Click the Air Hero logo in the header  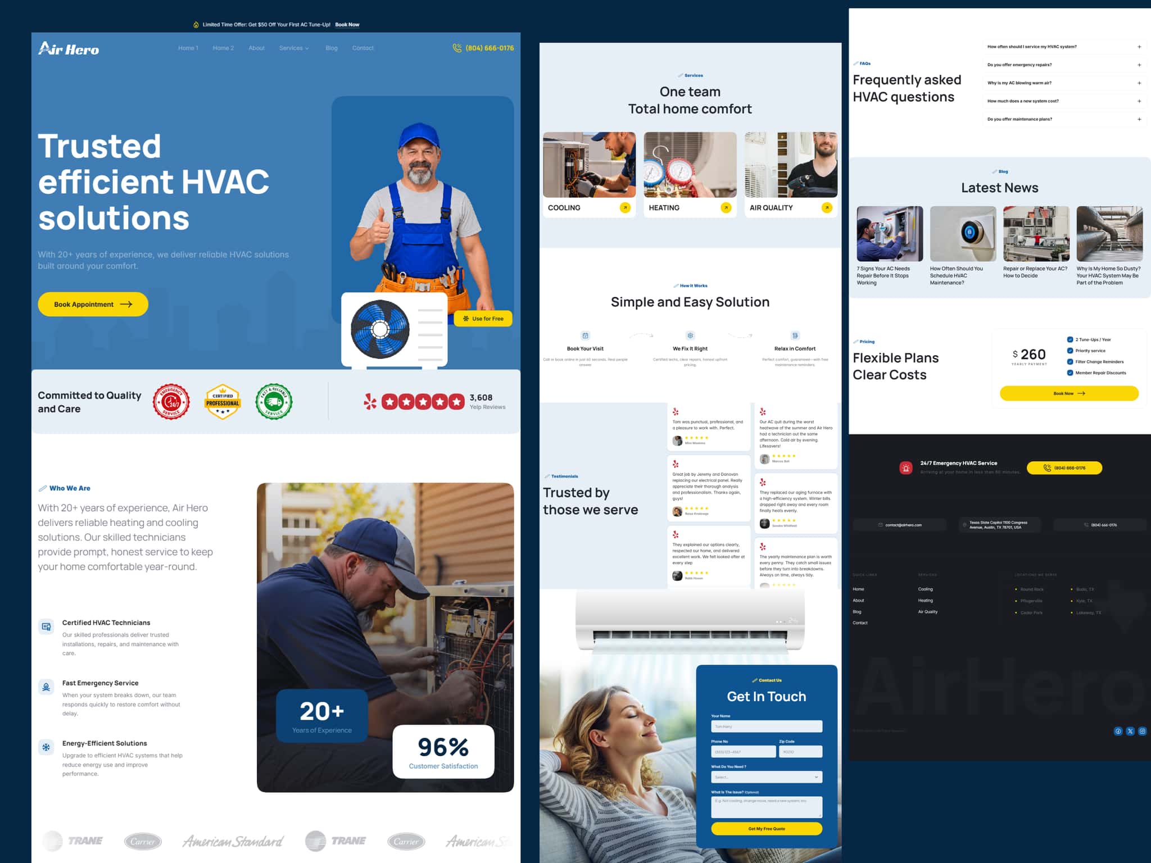tap(68, 48)
